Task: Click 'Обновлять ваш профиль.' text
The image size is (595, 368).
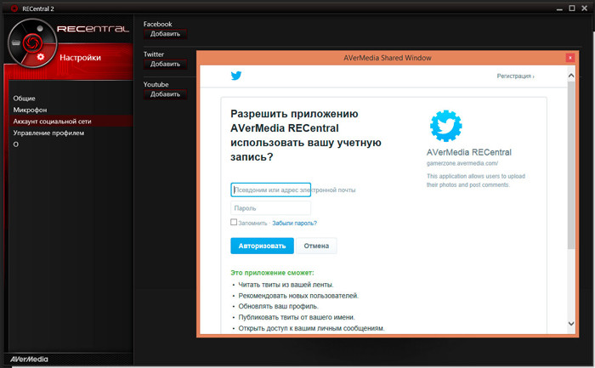Action: pos(278,306)
